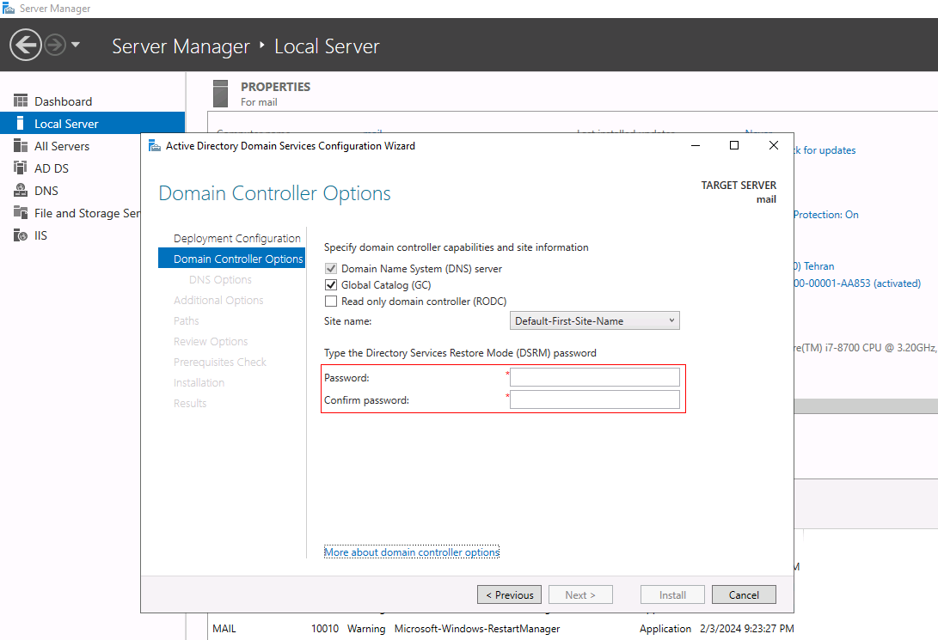Click the wizard title bar icon
938x640 pixels.
(155, 146)
